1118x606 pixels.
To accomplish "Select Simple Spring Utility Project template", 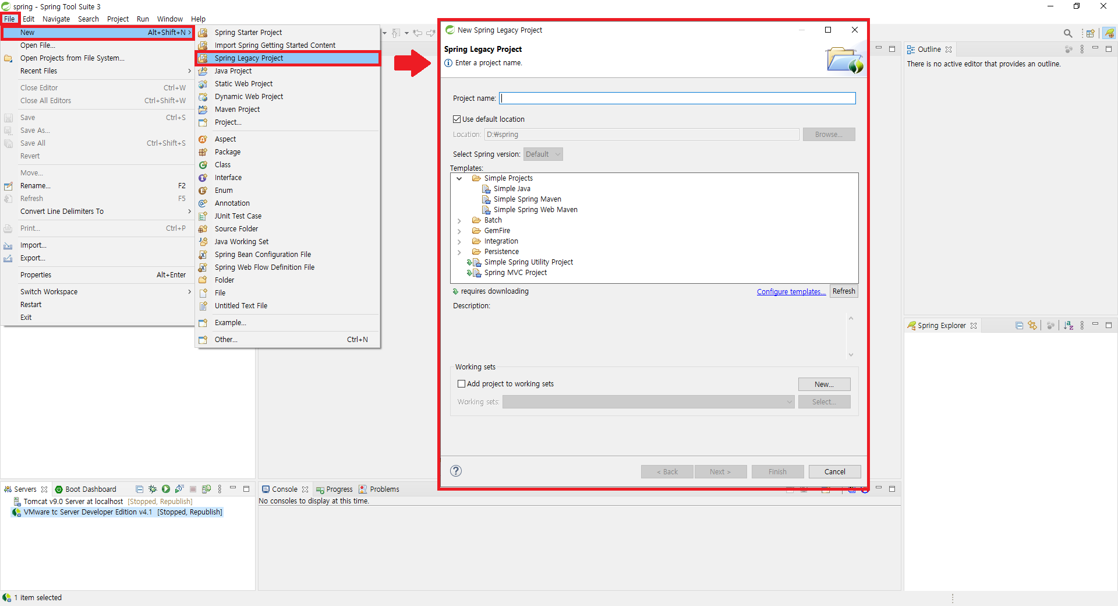I will pyautogui.click(x=528, y=262).
